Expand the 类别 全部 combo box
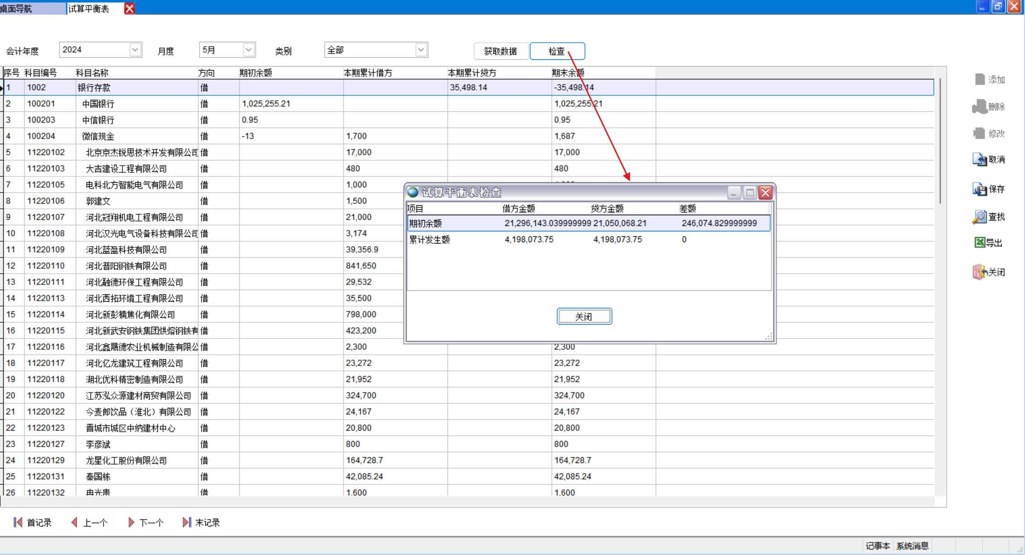 tap(421, 50)
